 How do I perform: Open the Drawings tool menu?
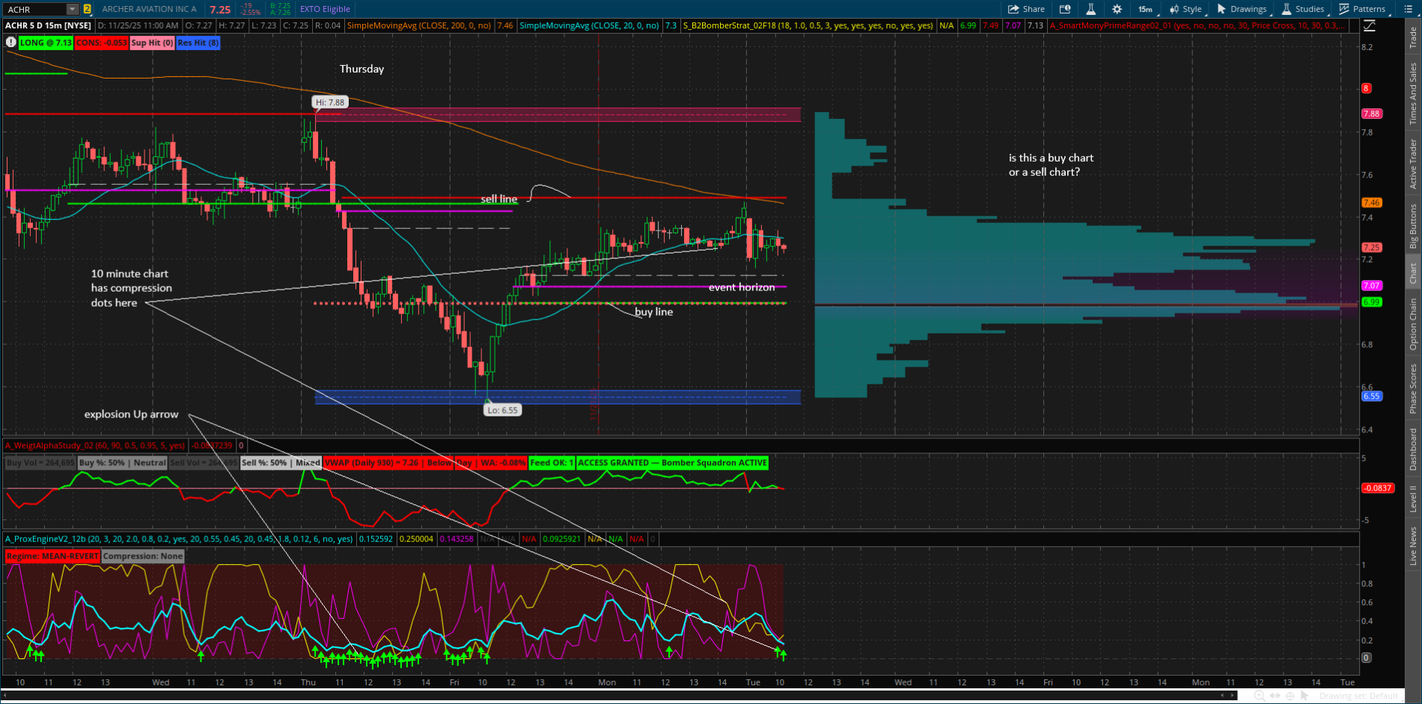(1241, 9)
